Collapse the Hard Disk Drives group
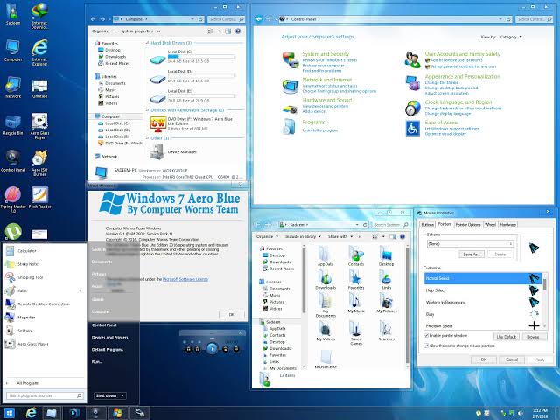560x420 pixels. click(147, 43)
